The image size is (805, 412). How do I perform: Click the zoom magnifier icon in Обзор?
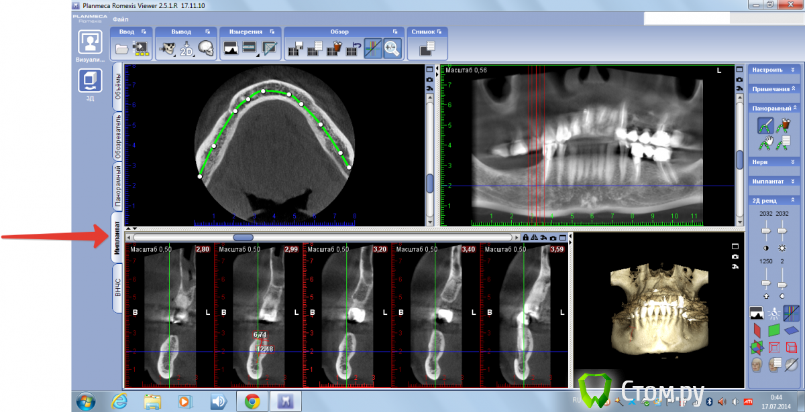(392, 48)
